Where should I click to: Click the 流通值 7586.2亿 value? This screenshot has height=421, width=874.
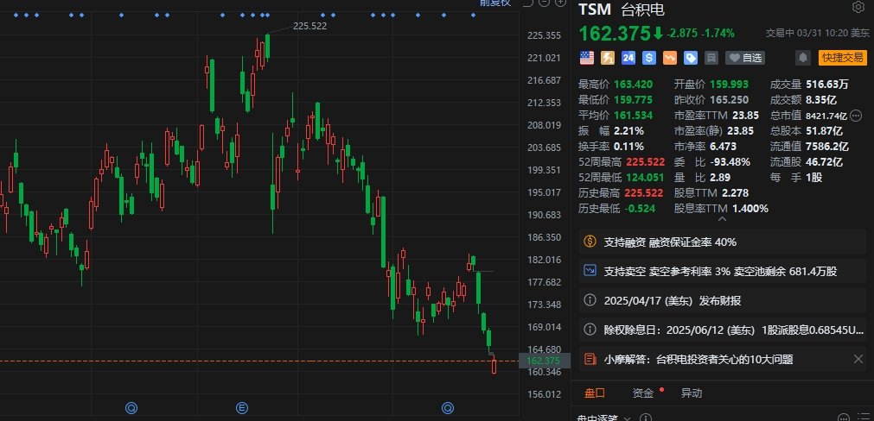tap(827, 147)
